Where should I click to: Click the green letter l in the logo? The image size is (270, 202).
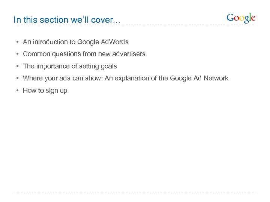pyautogui.click(x=250, y=17)
